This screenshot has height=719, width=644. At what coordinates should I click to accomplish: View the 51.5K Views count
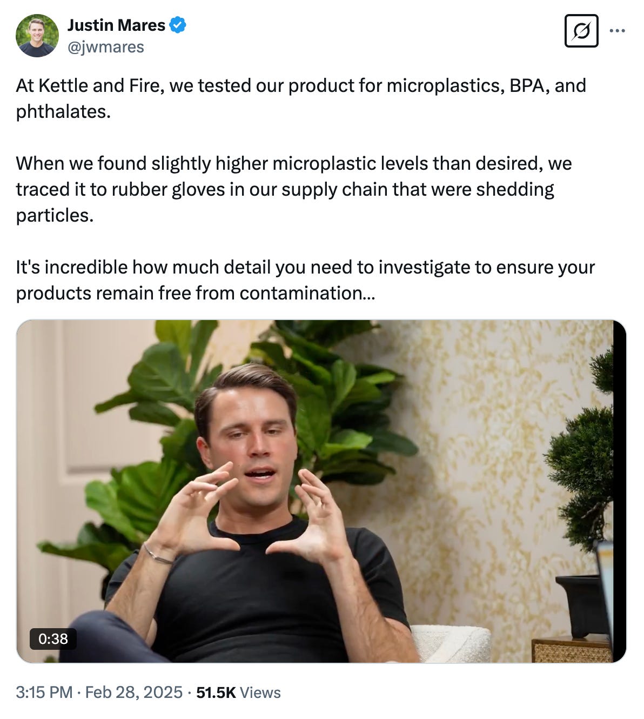pos(238,693)
